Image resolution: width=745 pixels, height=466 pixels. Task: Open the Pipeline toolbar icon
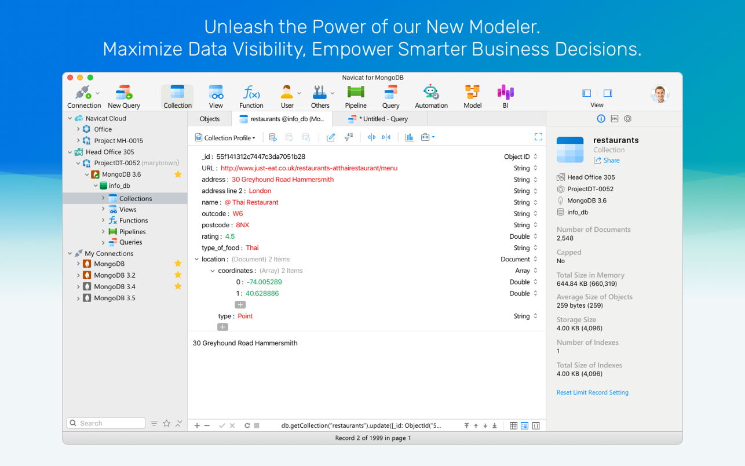356,97
